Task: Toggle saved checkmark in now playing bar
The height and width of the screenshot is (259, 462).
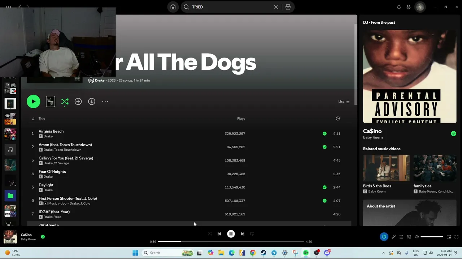Action: point(43,237)
